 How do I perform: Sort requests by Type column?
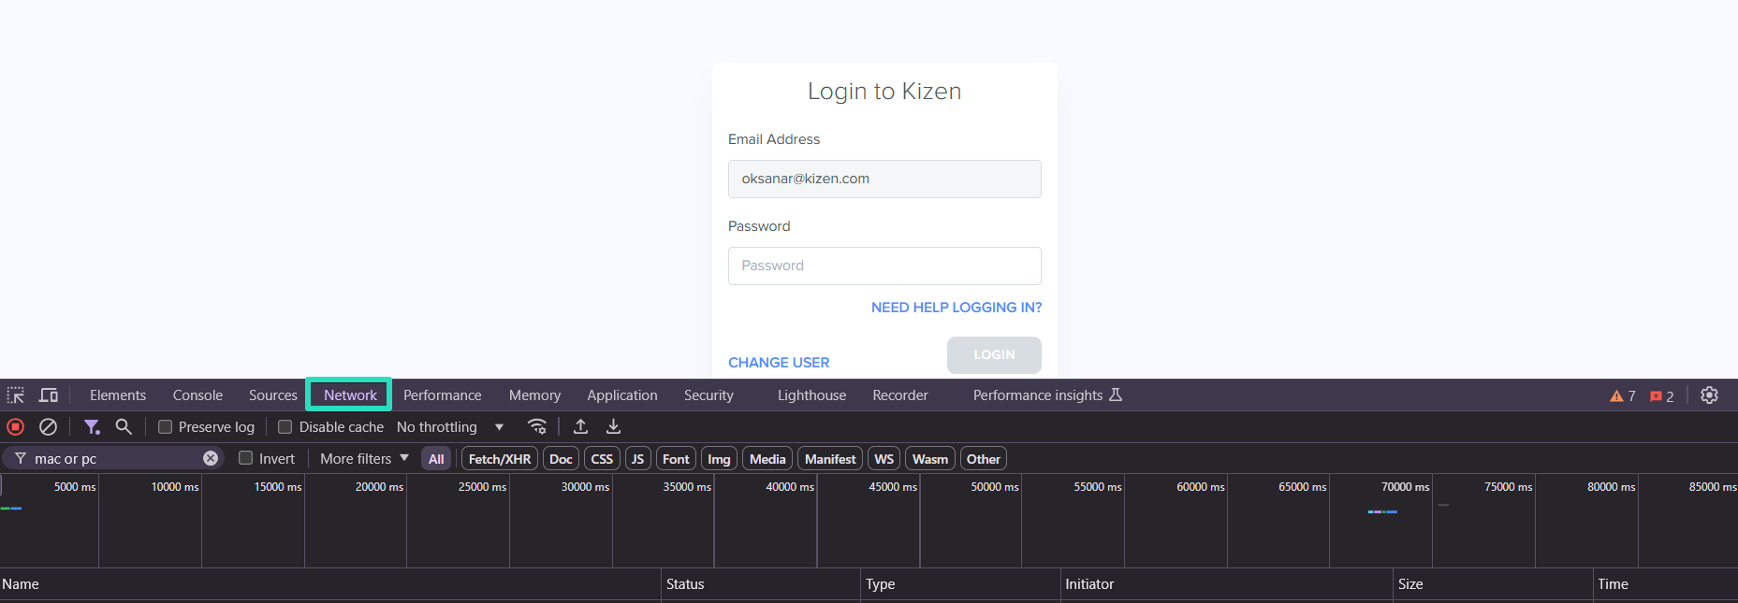click(960, 584)
